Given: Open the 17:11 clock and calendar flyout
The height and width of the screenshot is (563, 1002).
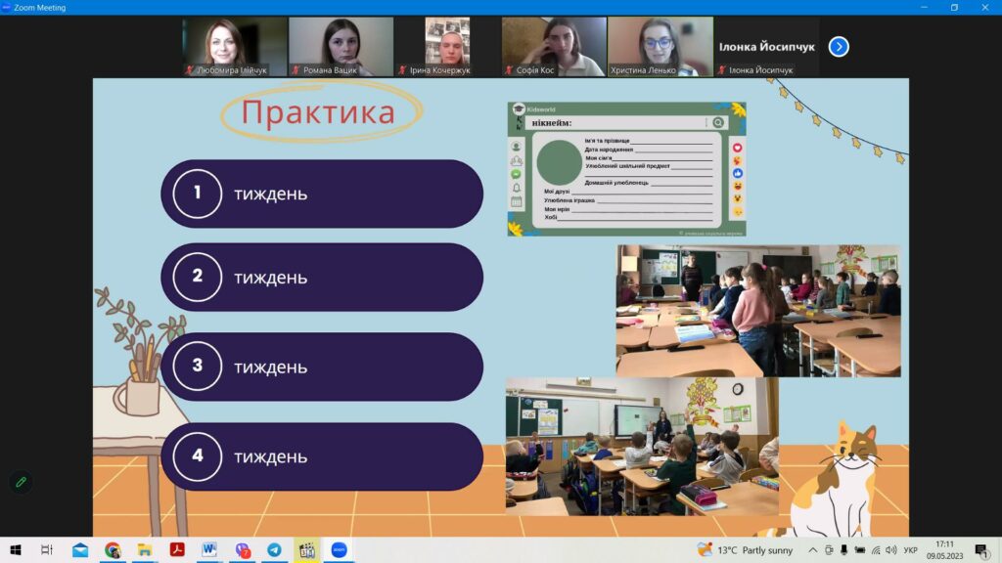Looking at the screenshot, I should point(944,550).
